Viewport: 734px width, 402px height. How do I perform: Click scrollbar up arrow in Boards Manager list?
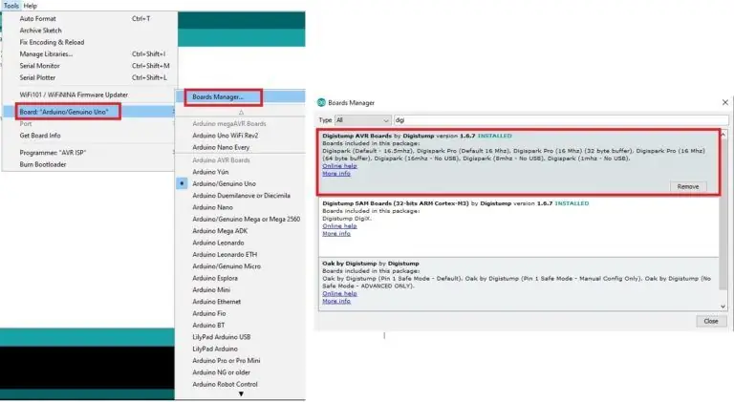tap(723, 135)
